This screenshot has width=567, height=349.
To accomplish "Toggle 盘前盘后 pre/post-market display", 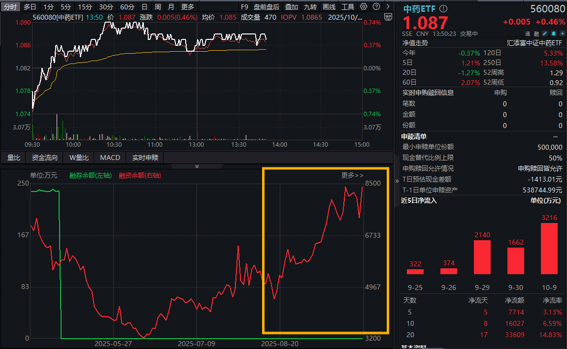I will 267,7.
